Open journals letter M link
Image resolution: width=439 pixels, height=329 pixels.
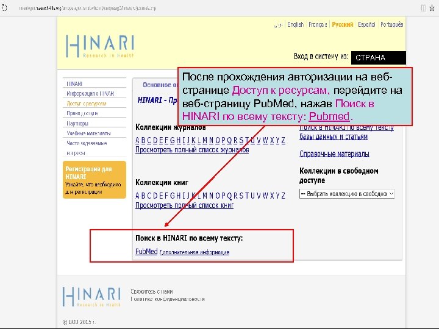click(x=205, y=140)
